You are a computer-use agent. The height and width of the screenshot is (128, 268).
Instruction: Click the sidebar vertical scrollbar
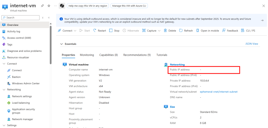(x=51, y=45)
